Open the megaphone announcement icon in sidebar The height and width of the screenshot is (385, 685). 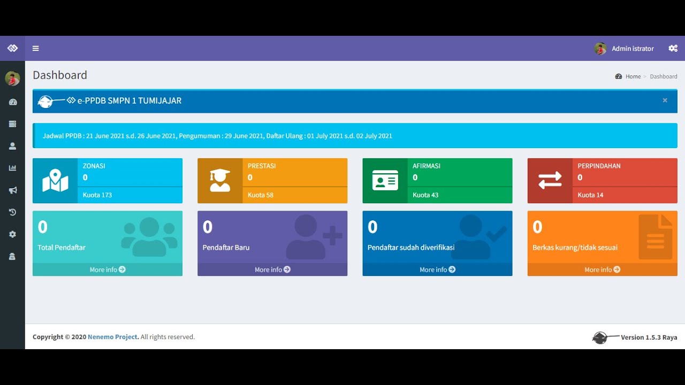click(12, 190)
